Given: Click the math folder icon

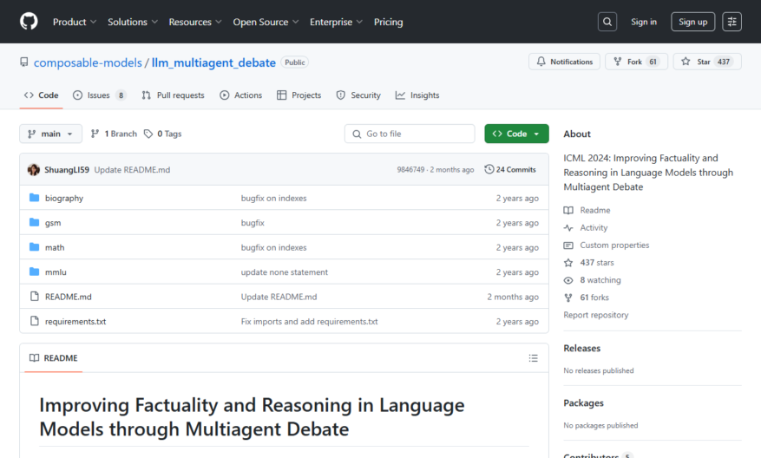Looking at the screenshot, I should coord(34,247).
